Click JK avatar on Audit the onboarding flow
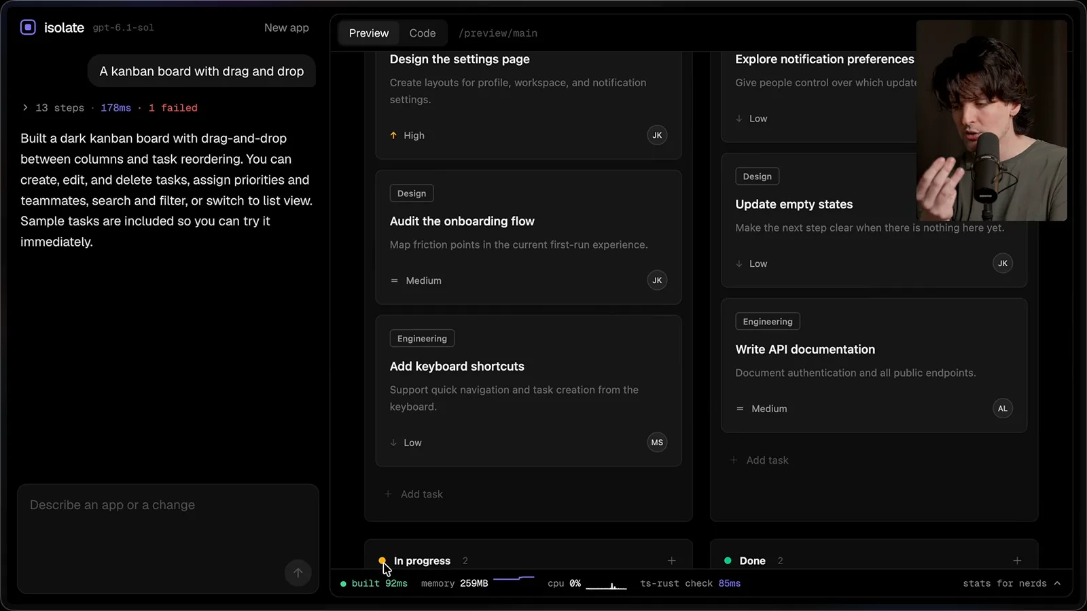Screen dimensions: 1087x611 point(657,280)
